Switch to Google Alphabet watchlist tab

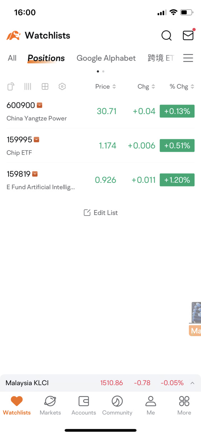pyautogui.click(x=106, y=58)
